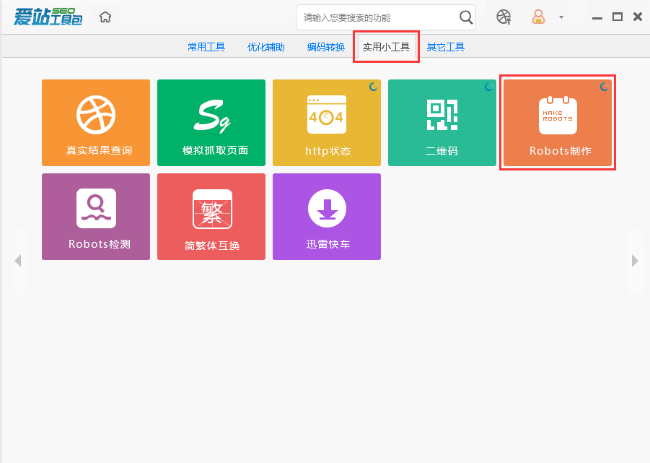Expand next page with right arrow
This screenshot has width=650, height=463.
(634, 261)
